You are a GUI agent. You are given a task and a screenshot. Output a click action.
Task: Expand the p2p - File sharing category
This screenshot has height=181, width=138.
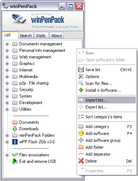pos(7,83)
